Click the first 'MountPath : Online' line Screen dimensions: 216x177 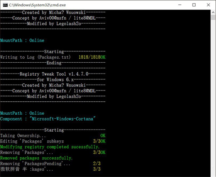22,40
